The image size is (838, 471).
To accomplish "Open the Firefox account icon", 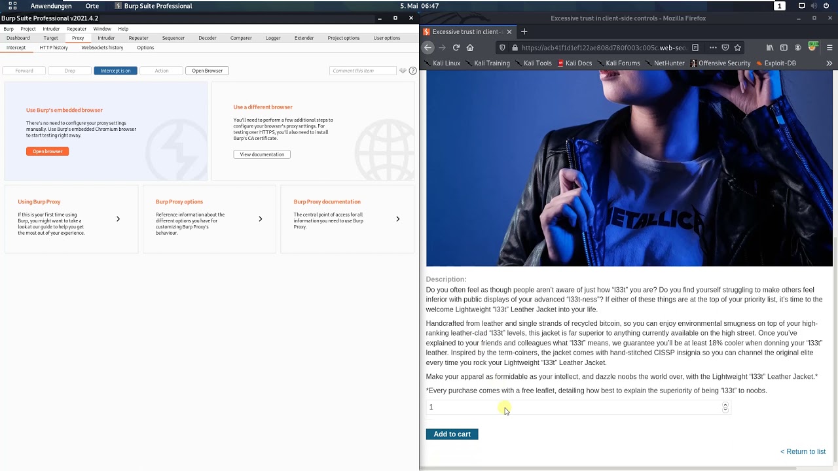I will (797, 48).
